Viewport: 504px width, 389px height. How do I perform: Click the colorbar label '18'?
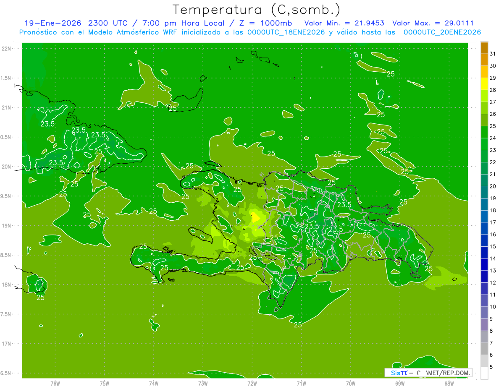click(493, 211)
